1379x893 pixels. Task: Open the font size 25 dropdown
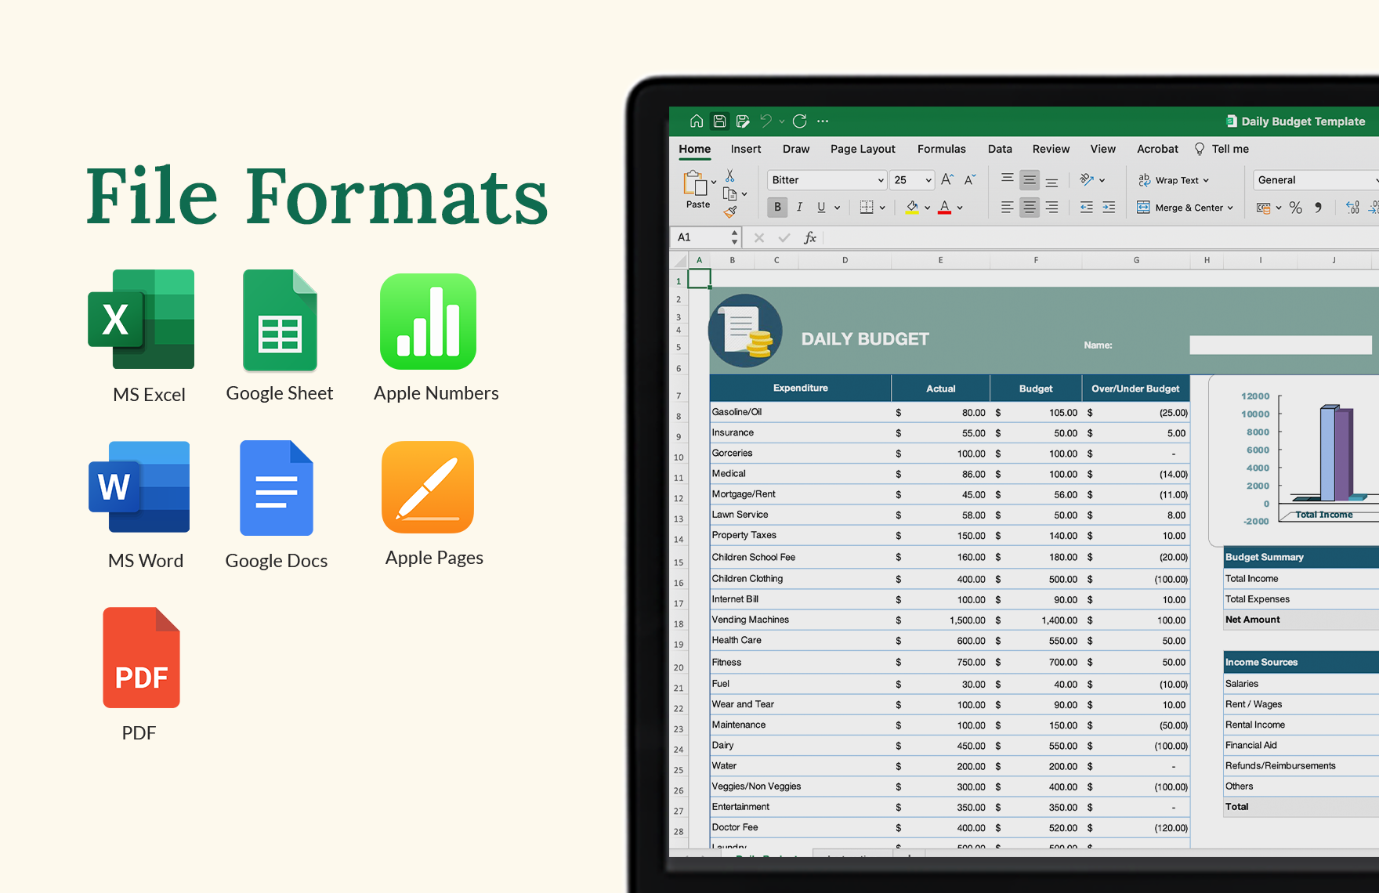pyautogui.click(x=928, y=180)
